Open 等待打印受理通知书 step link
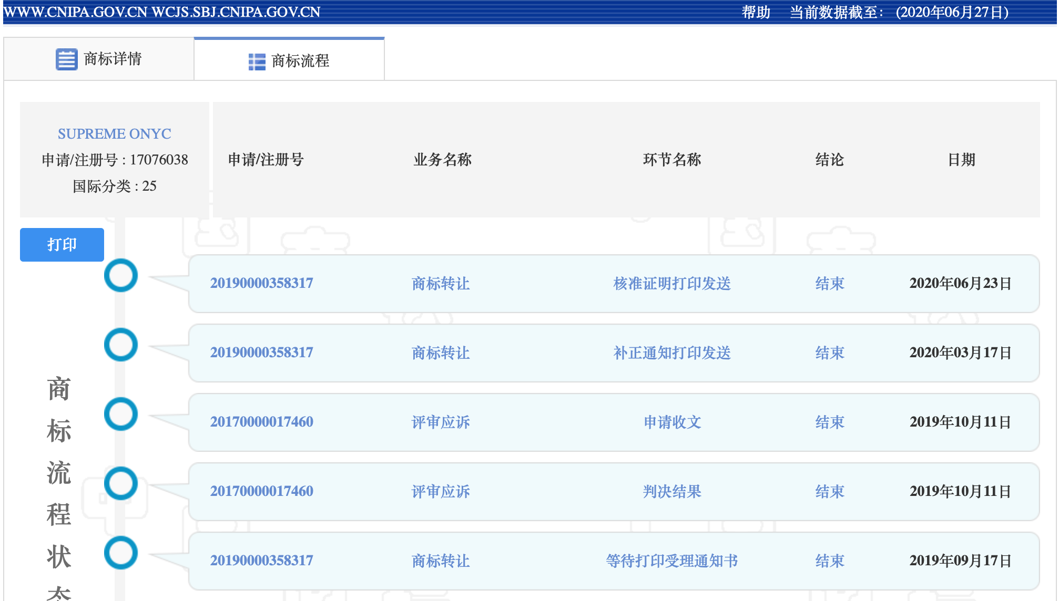The height and width of the screenshot is (601, 1059). point(671,561)
